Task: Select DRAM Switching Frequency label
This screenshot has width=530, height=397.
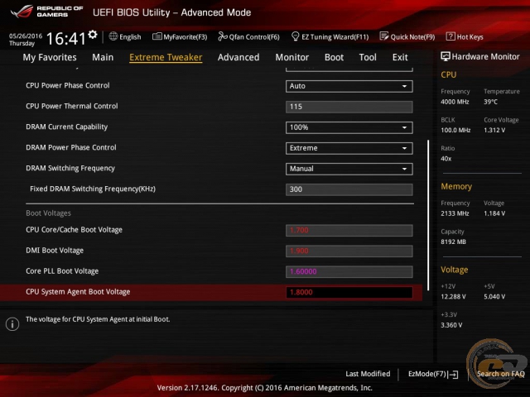Action: (70, 168)
